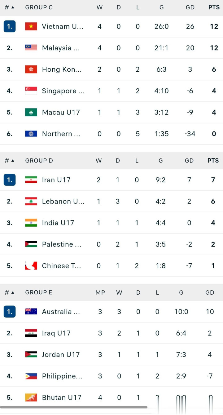This screenshot has height=415, width=223.
Task: Click the GD column header in Group E
Action: [210, 292]
